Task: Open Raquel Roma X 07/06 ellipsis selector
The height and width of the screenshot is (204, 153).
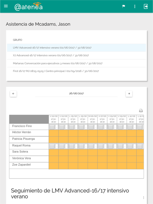Action: click(105, 146)
